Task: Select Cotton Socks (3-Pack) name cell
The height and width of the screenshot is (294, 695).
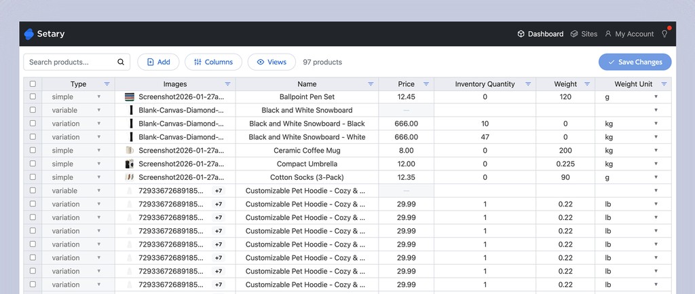Action: (x=307, y=177)
